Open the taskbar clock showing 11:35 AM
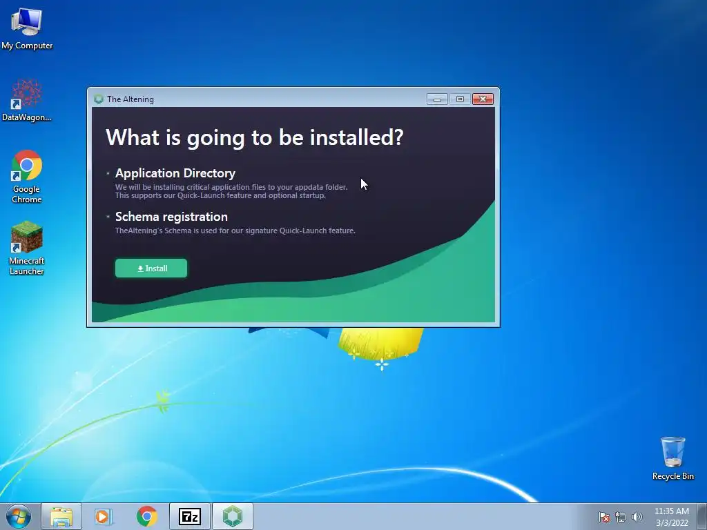The width and height of the screenshot is (707, 530). 671,517
